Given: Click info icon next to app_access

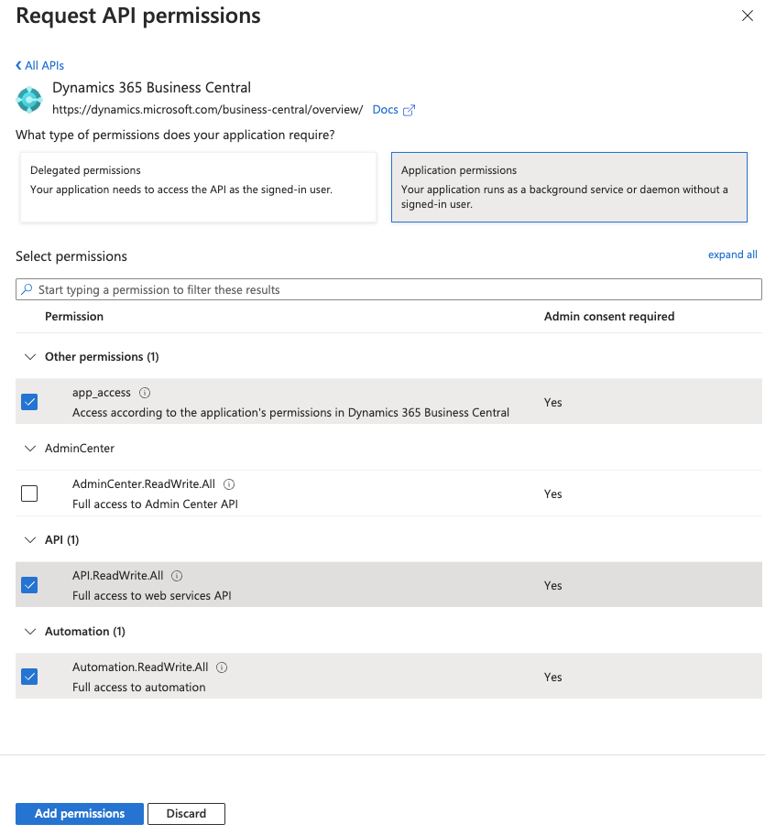Looking at the screenshot, I should (145, 393).
